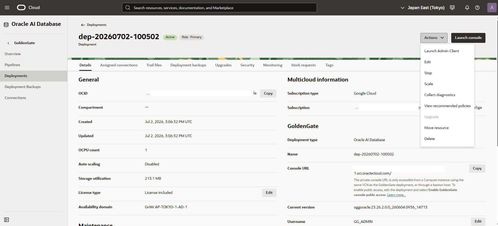The width and height of the screenshot is (498, 226).
Task: Open the hamburger navigation menu
Action: tap(7, 8)
